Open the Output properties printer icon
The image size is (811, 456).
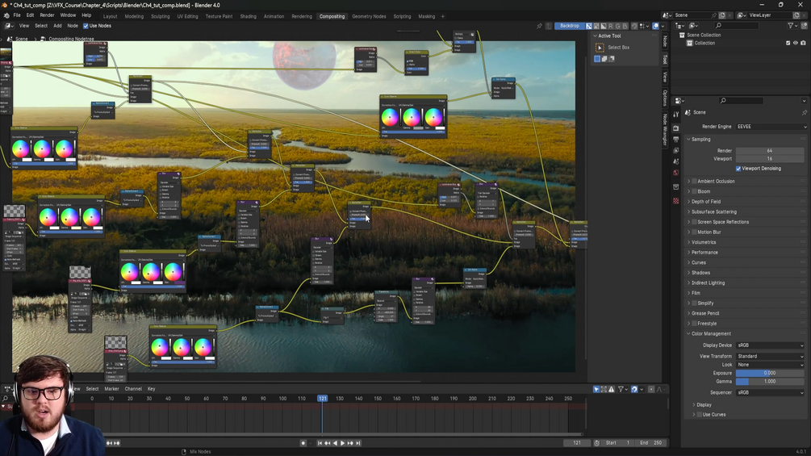tap(676, 139)
